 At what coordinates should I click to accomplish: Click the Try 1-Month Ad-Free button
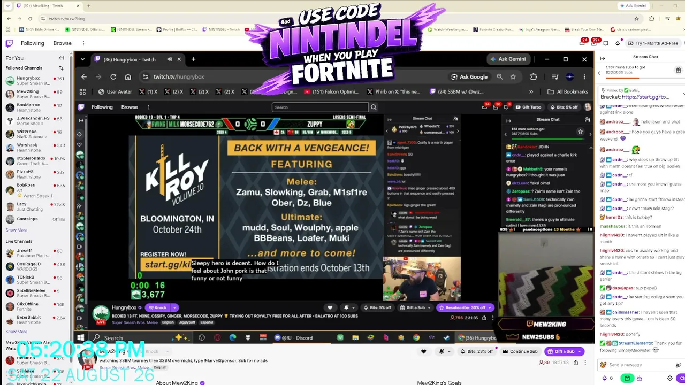tap(653, 43)
